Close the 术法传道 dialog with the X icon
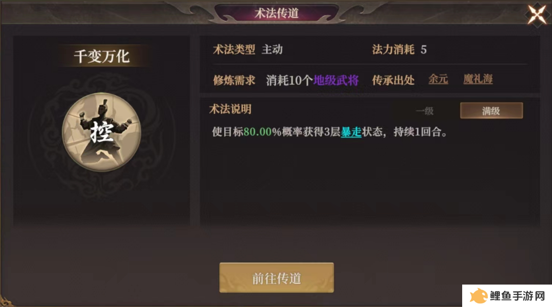 pos(537,14)
